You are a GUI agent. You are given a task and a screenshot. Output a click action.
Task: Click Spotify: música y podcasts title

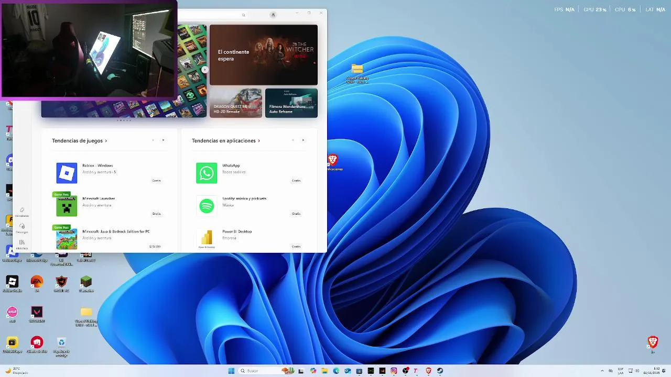244,198
